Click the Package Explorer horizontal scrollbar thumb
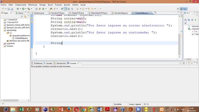 pos(11,100)
